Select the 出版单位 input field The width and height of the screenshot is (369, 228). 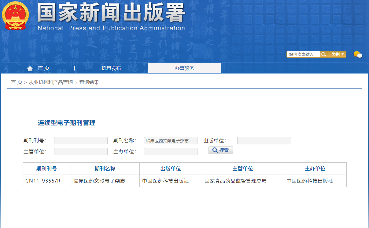264,141
